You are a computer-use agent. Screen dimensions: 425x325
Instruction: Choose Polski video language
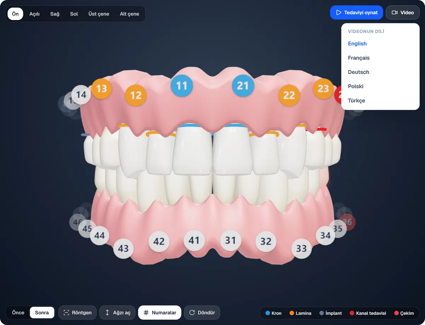tap(380, 86)
